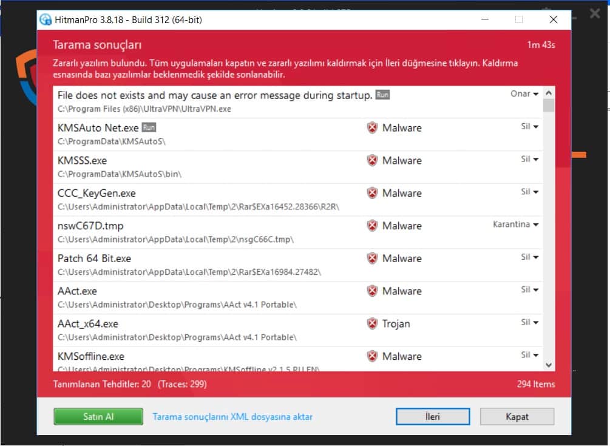610x446 pixels.
Task: Click the Tanımlanan Tehditler: 20 status text
Action: [x=102, y=384]
